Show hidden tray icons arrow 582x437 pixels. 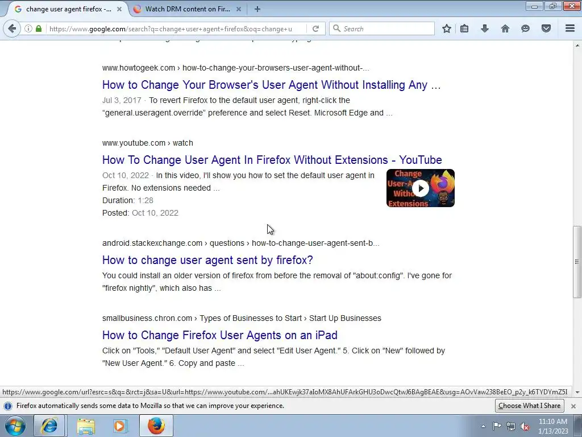[483, 426]
